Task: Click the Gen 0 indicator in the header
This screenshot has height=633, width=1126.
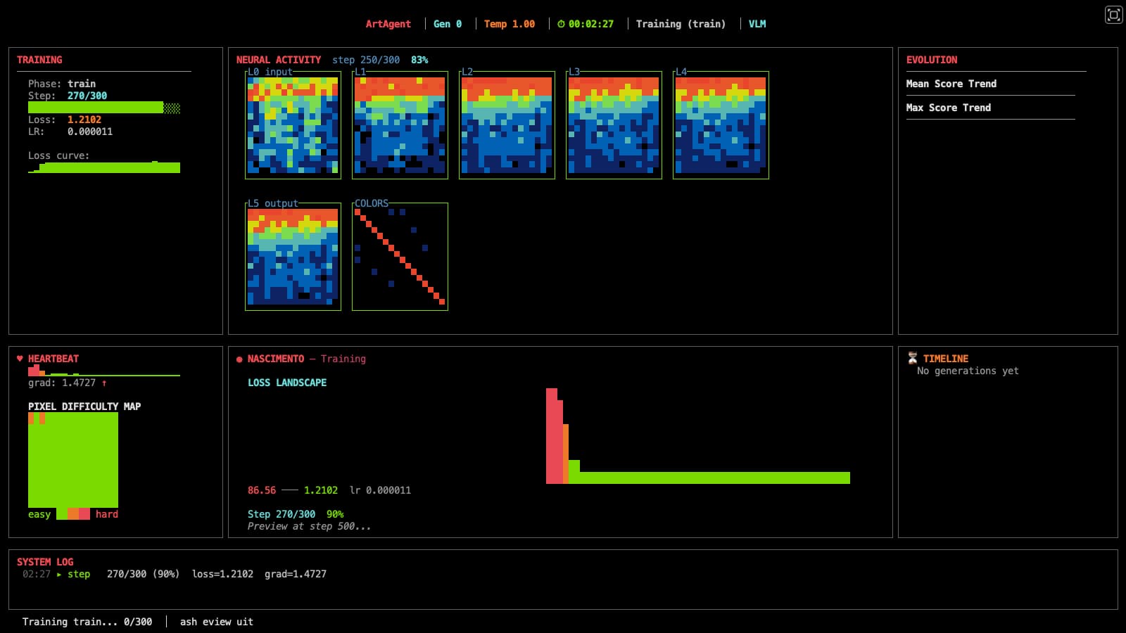Action: point(447,24)
